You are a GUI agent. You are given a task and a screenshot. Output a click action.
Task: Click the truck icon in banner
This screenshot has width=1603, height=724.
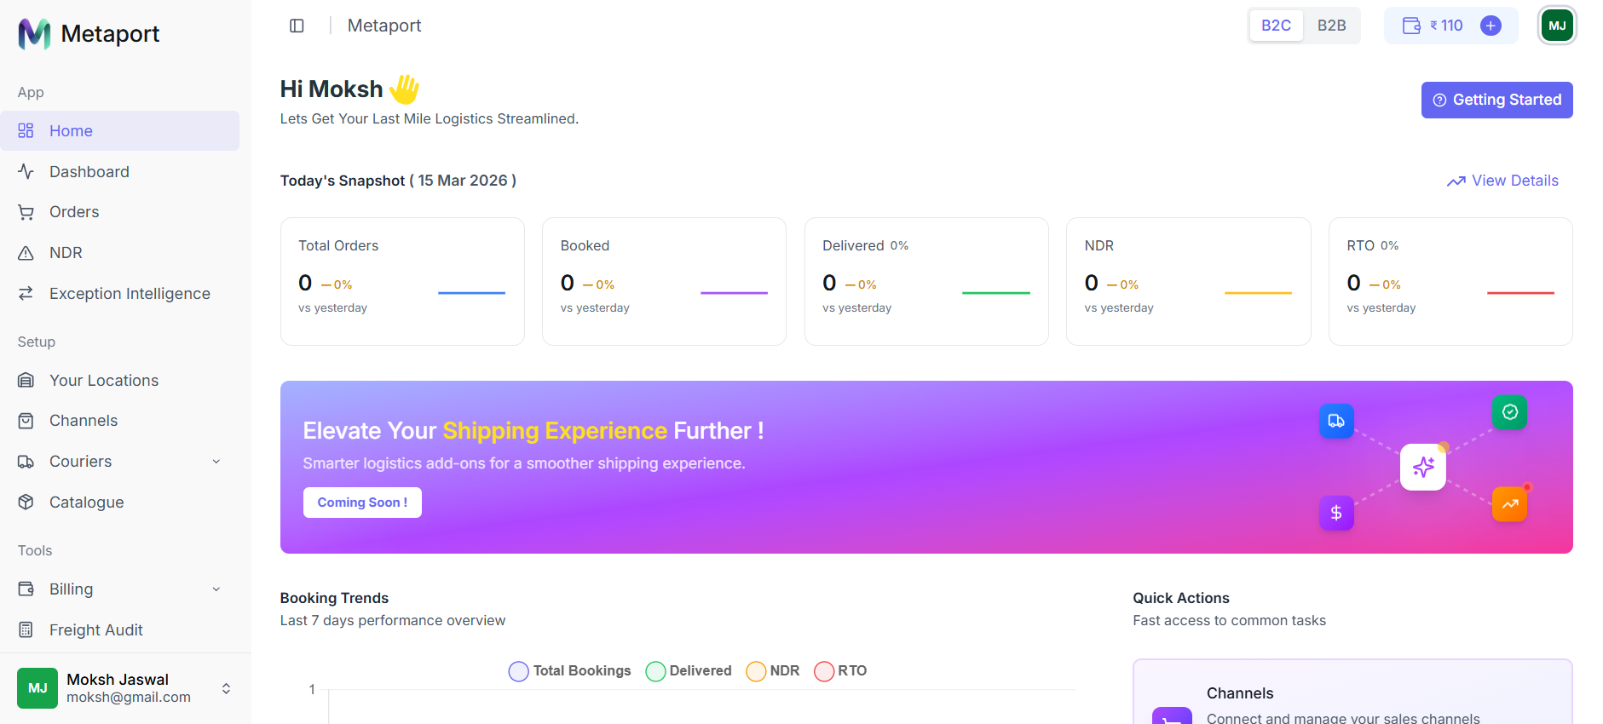tap(1336, 421)
